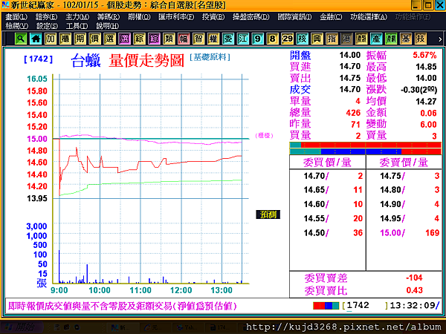Select the magenta 選 toolbar icon
Viewport: 446px width, 334px height.
click(x=124, y=39)
